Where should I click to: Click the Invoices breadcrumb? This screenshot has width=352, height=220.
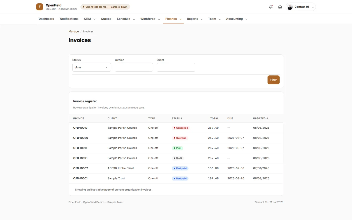[88, 31]
